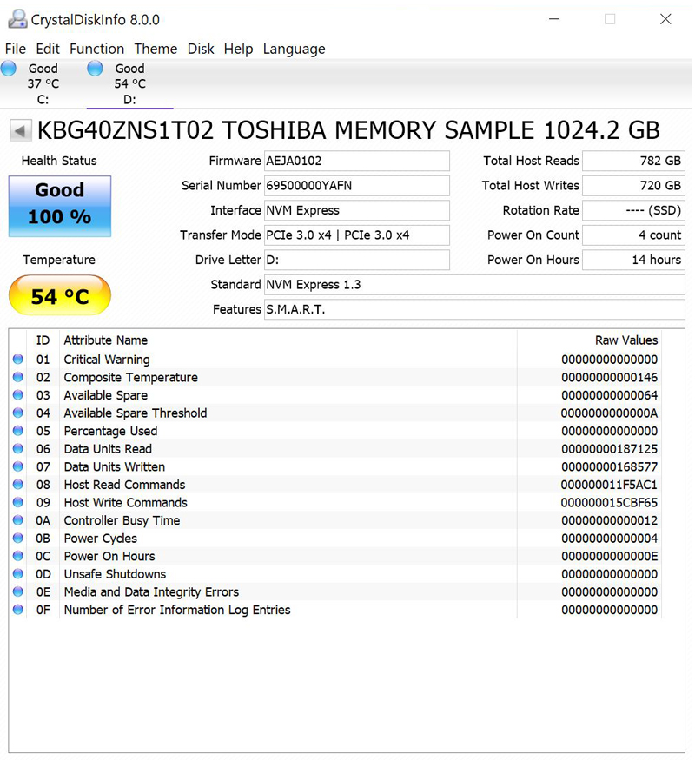Open the Function menu

97,49
